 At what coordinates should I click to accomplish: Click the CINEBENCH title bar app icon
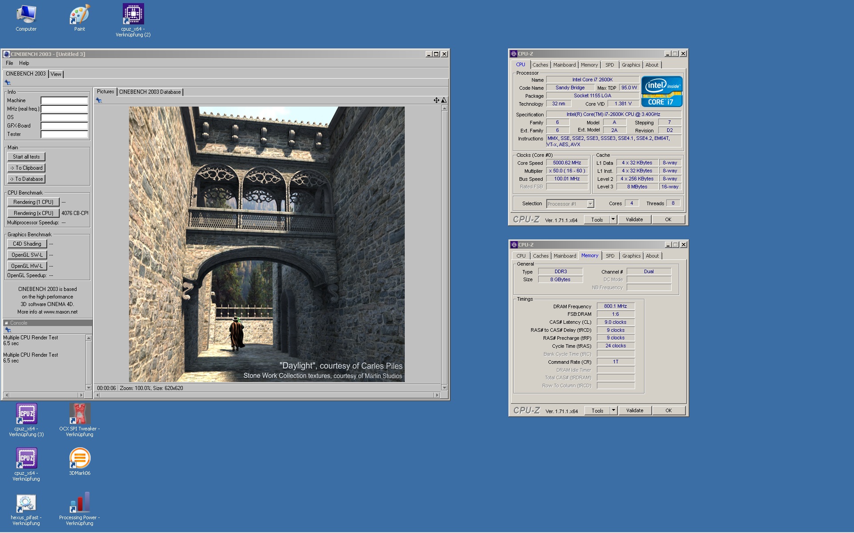(x=6, y=54)
